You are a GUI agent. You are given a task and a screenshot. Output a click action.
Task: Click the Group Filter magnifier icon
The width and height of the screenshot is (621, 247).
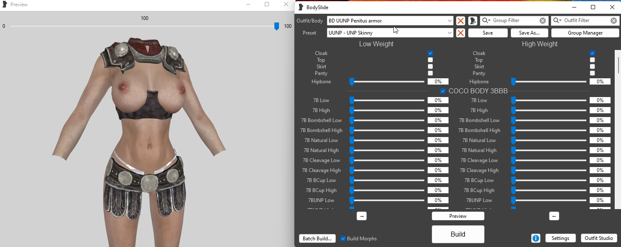click(487, 20)
